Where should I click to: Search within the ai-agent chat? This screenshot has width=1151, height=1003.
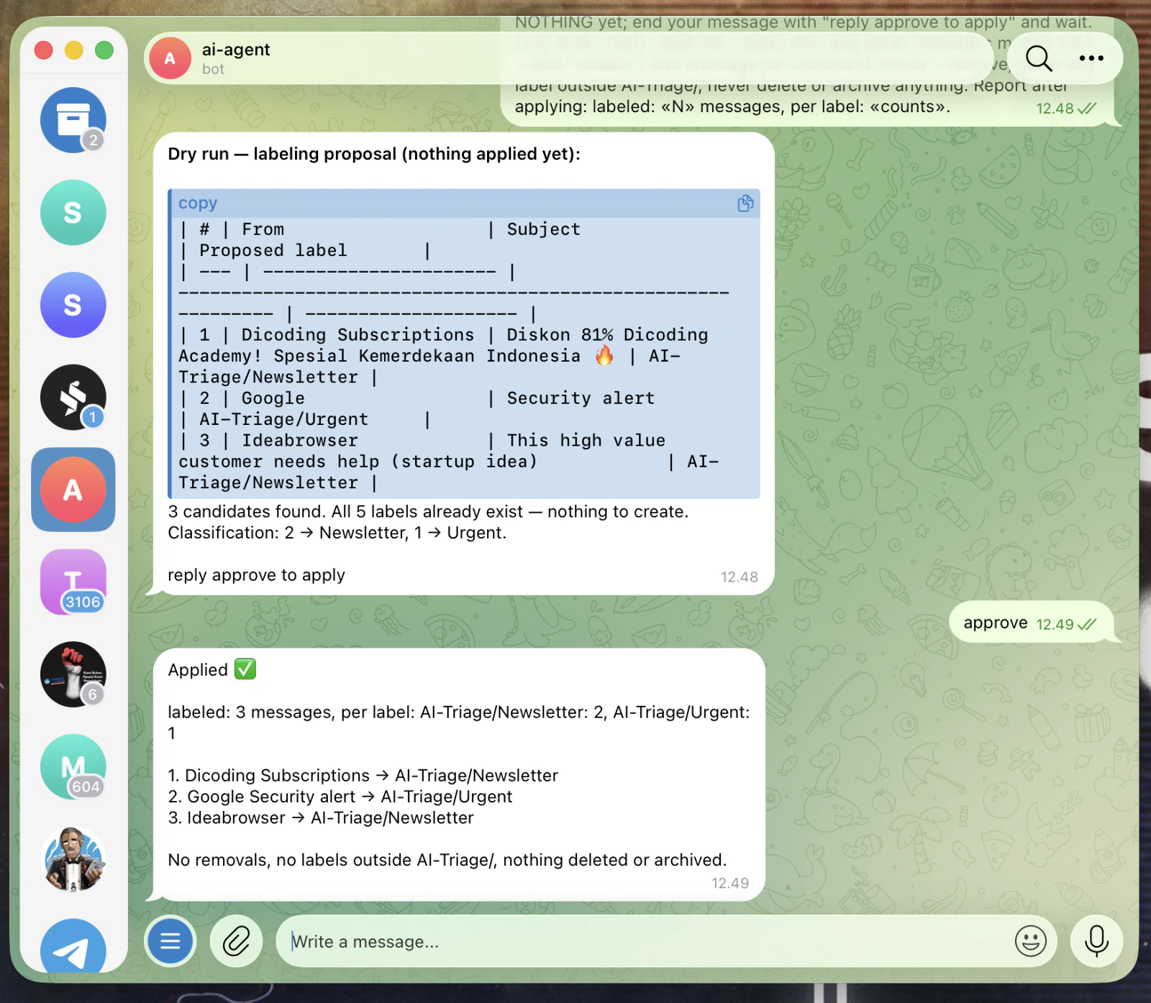1039,58
